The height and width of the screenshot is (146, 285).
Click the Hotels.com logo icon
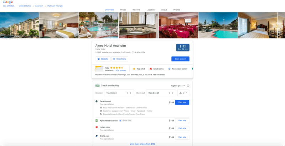click(97, 127)
